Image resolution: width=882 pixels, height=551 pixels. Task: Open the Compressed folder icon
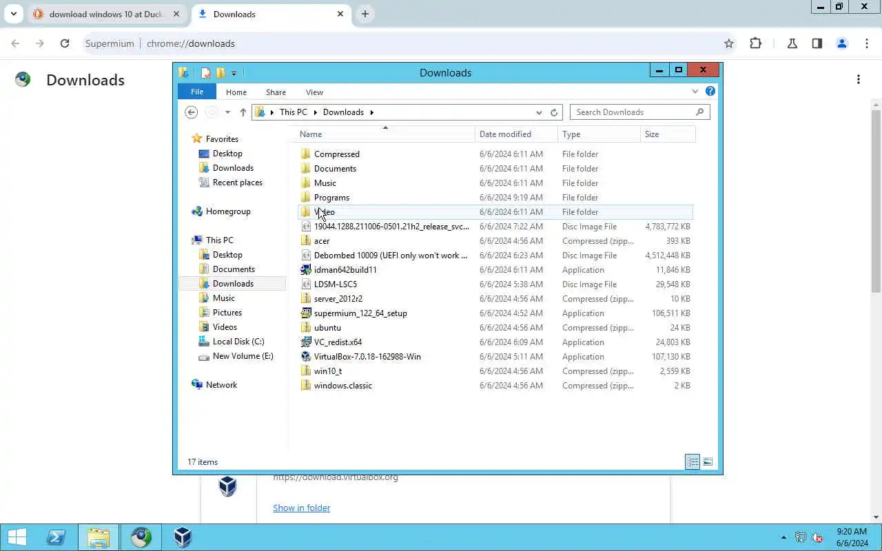click(x=306, y=154)
